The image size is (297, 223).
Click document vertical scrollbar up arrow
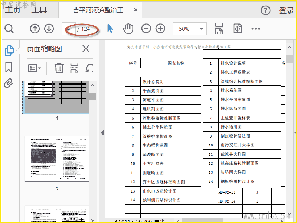(289, 48)
